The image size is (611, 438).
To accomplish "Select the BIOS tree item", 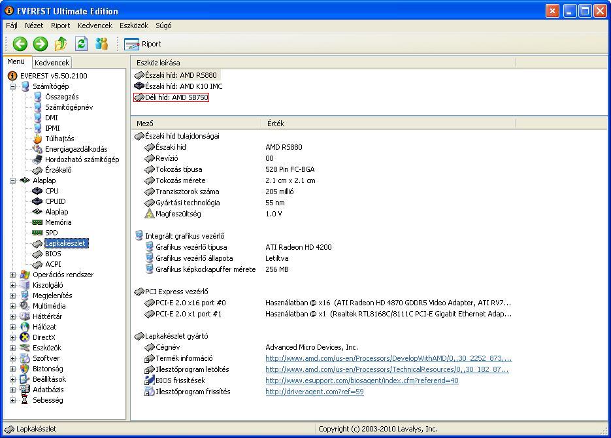I will click(53, 254).
